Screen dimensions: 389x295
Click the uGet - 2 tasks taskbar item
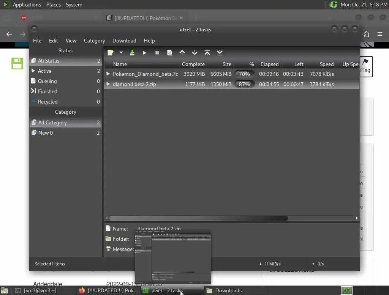172,290
